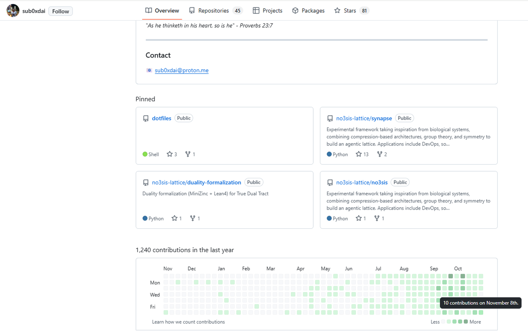Go to the Packages tab
Image resolution: width=528 pixels, height=332 pixels.
(308, 11)
